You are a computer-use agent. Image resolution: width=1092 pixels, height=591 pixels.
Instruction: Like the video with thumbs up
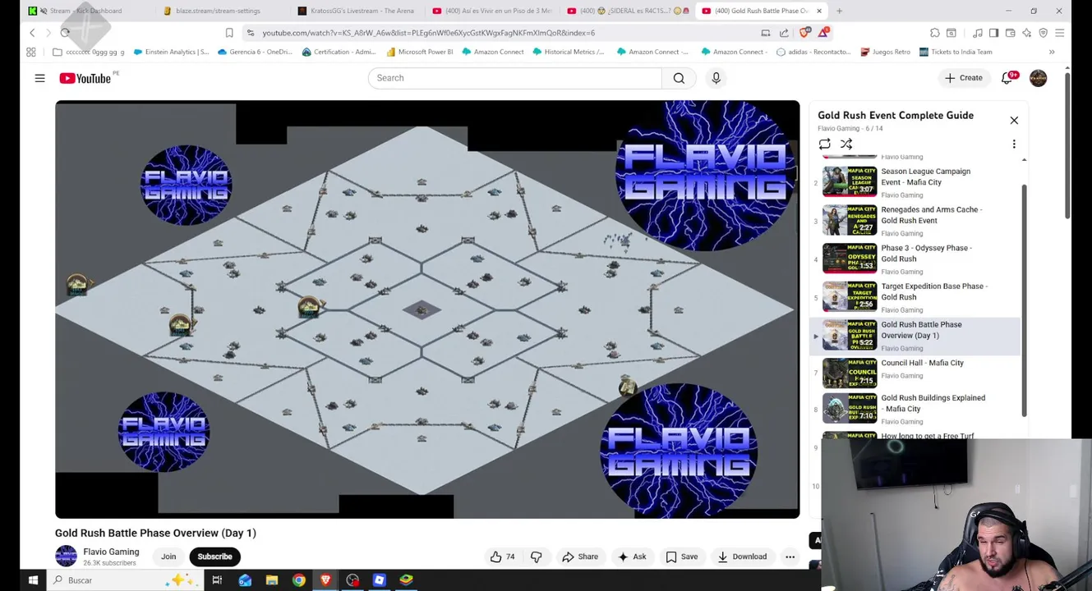click(495, 557)
